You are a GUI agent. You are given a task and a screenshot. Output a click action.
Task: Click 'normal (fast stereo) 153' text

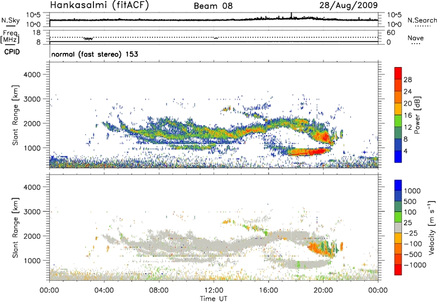[95, 54]
